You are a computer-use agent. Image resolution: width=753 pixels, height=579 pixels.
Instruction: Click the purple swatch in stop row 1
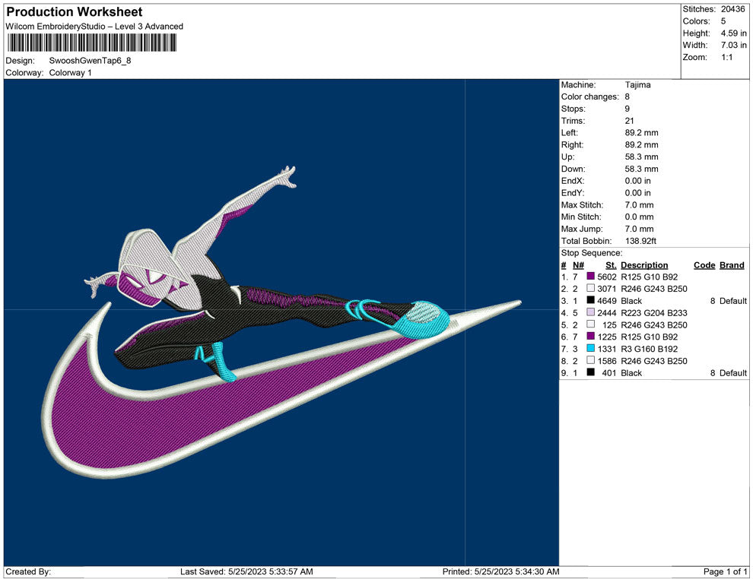[x=591, y=277]
